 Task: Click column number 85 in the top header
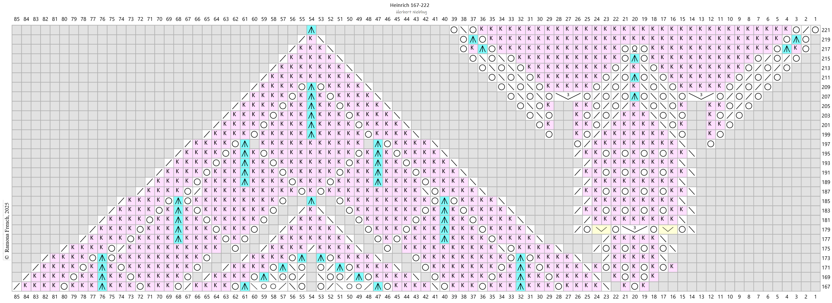[17, 19]
